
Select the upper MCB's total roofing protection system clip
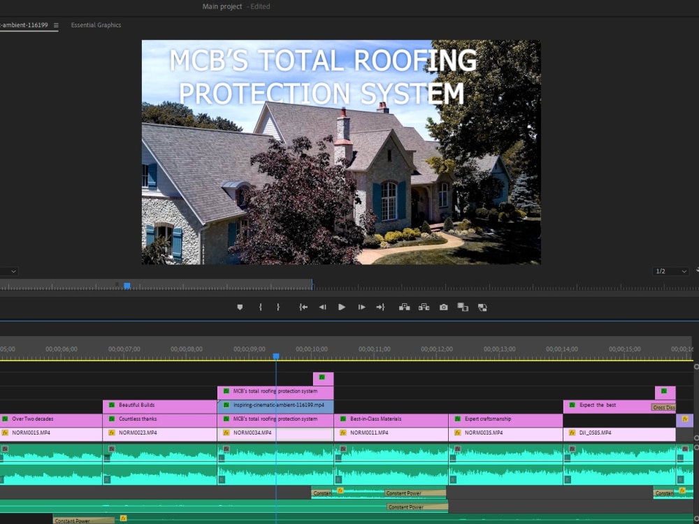click(275, 391)
